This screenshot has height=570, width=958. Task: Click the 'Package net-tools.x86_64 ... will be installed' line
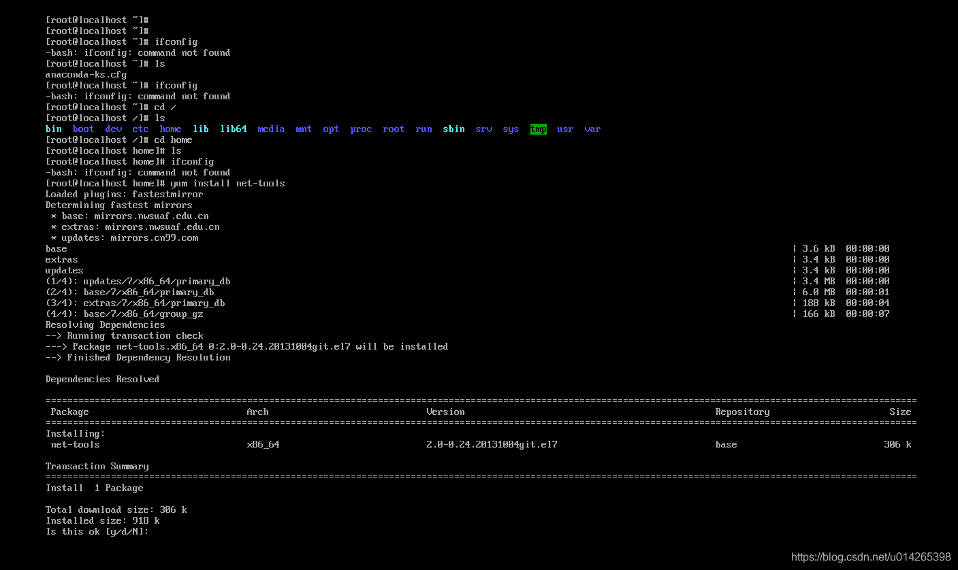[247, 347]
